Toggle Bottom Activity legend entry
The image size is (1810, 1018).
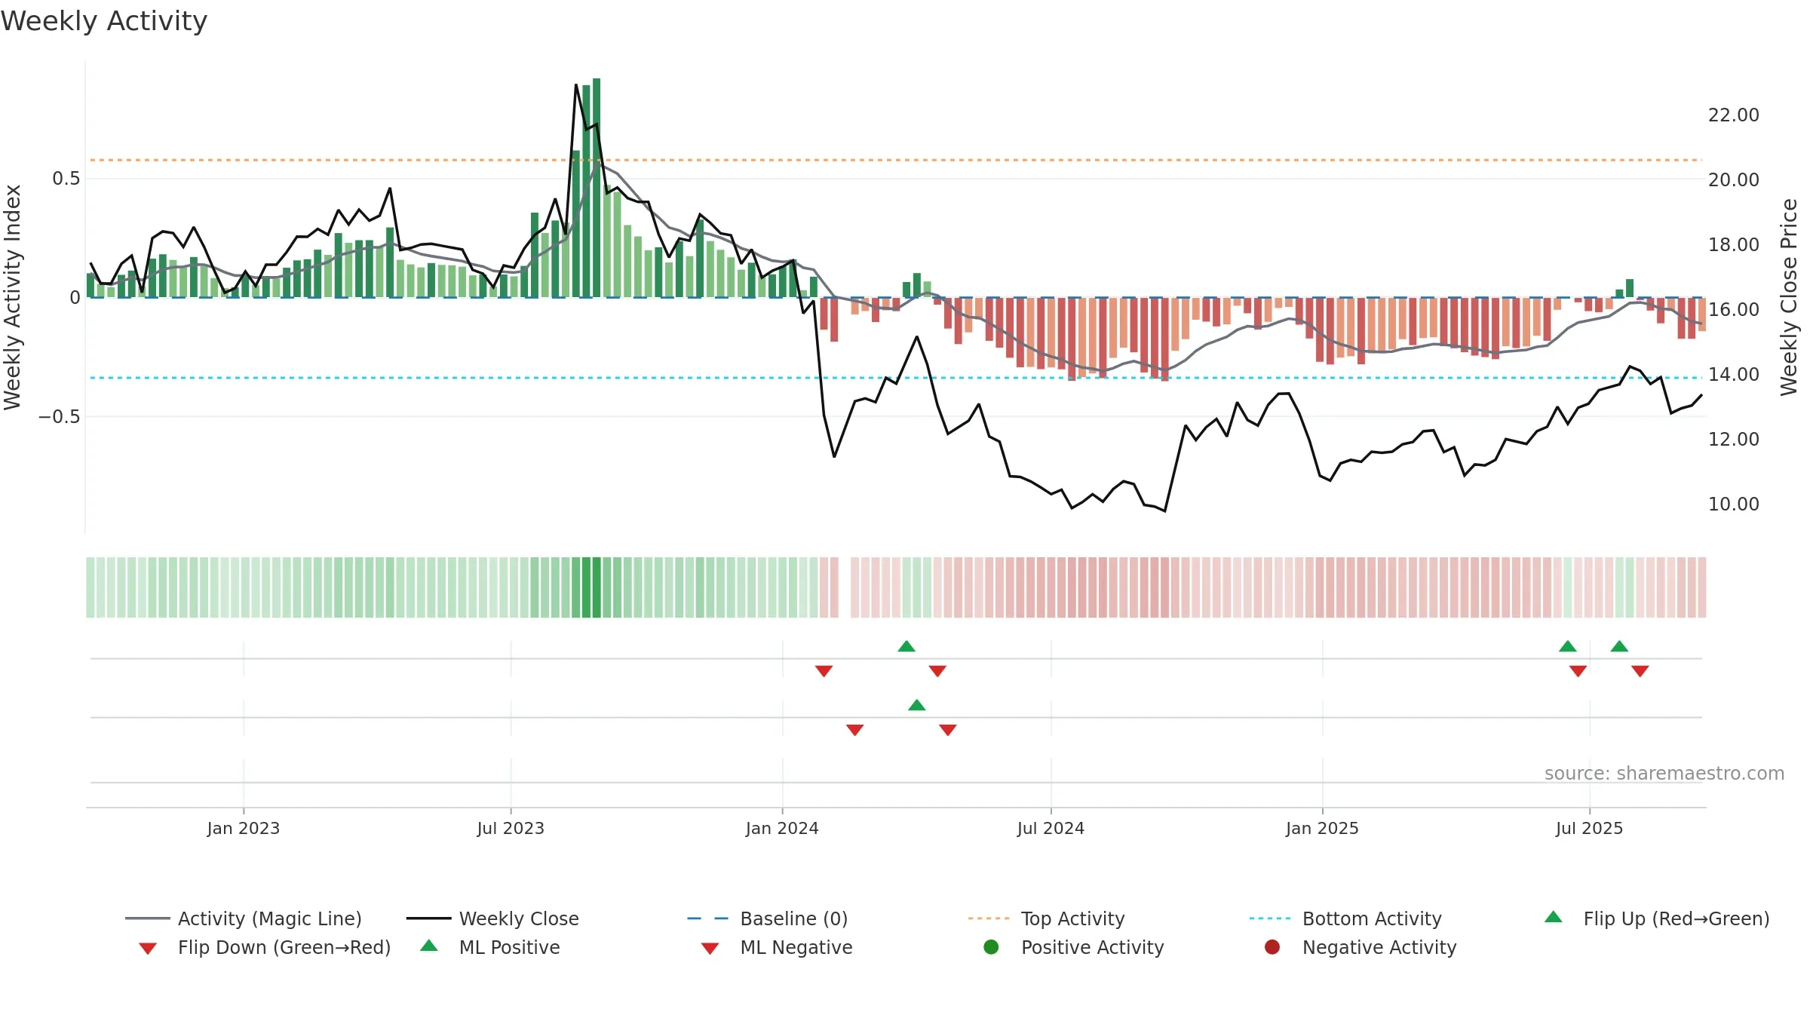pyautogui.click(x=1345, y=918)
